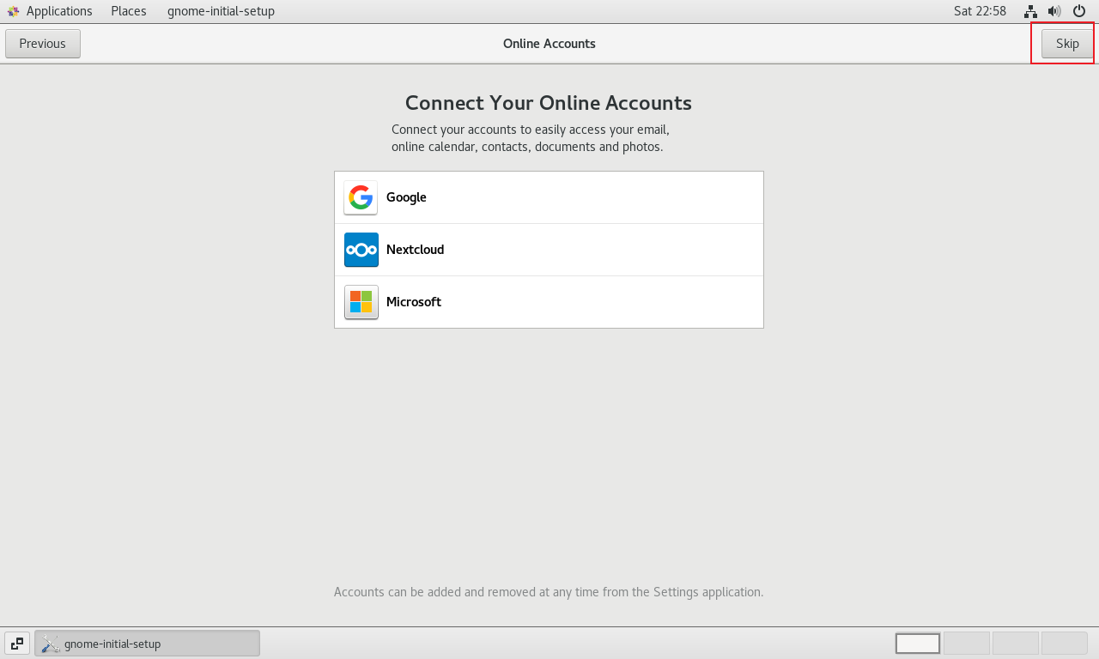Switch to the third workspace
The height and width of the screenshot is (659, 1099).
coord(1016,644)
